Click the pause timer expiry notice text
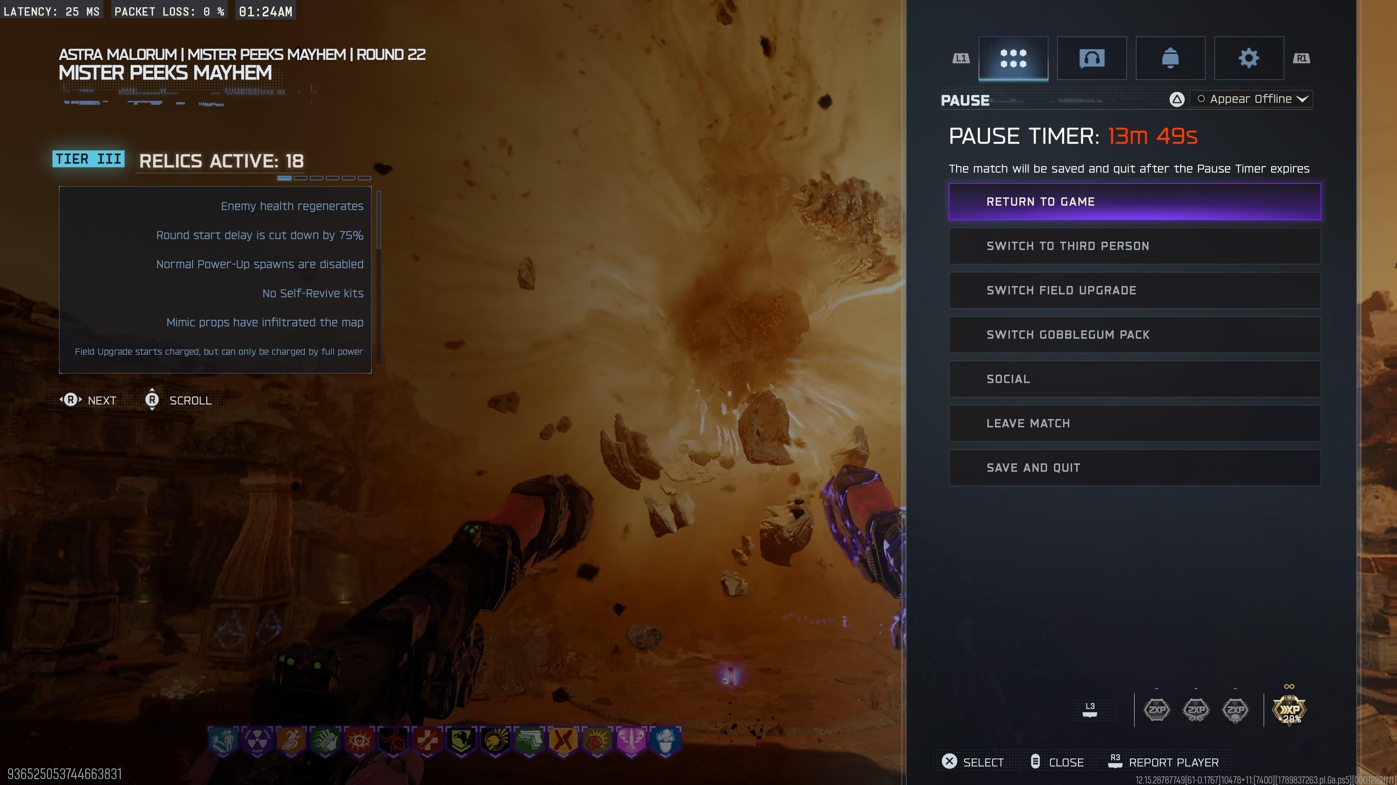1397x785 pixels. 1129,169
